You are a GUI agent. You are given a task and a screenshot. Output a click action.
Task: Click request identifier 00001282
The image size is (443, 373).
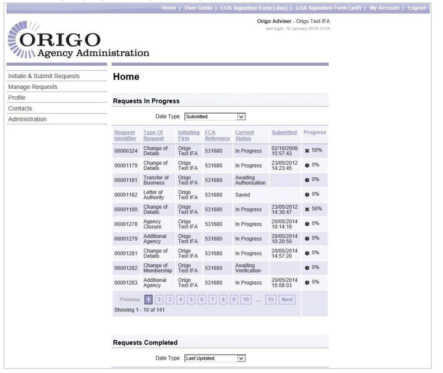[x=126, y=268]
